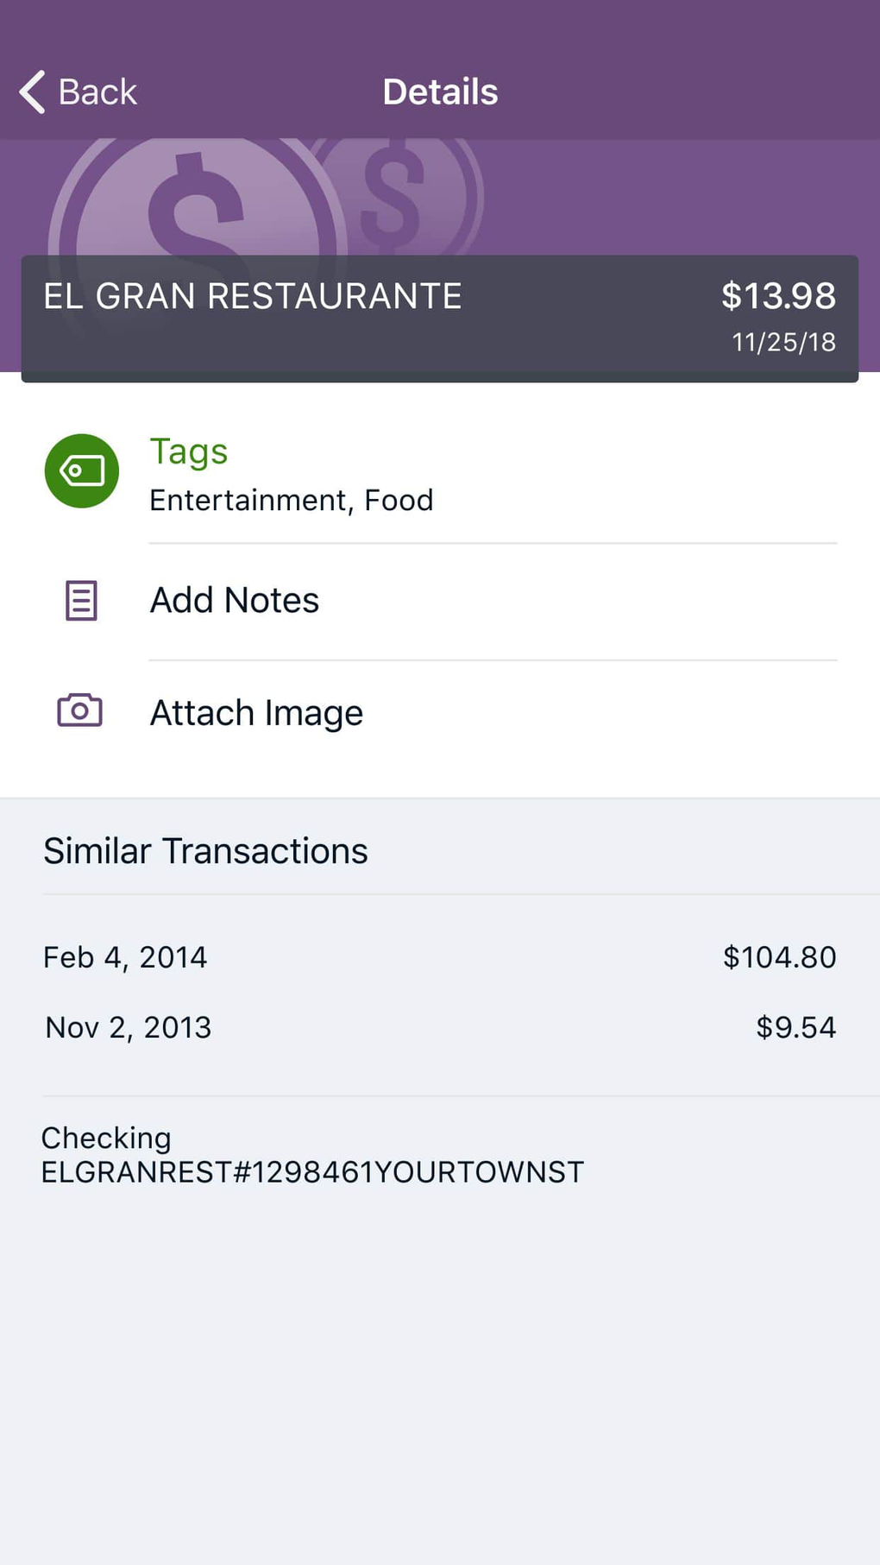
Task: Tap the Similar Transactions heading
Action: 205,851
